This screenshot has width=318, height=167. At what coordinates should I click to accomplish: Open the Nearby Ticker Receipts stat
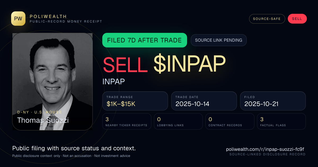point(127,121)
